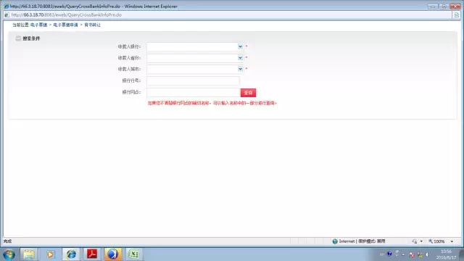Click the volume speaker tray icon

click(x=428, y=254)
